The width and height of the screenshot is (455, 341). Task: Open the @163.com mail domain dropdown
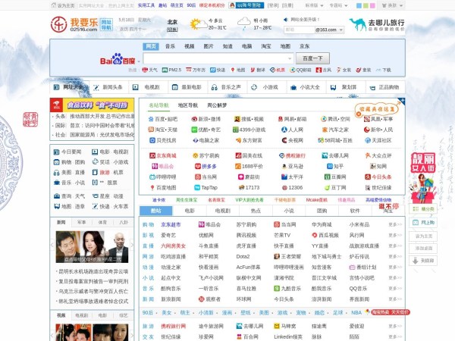tap(329, 30)
